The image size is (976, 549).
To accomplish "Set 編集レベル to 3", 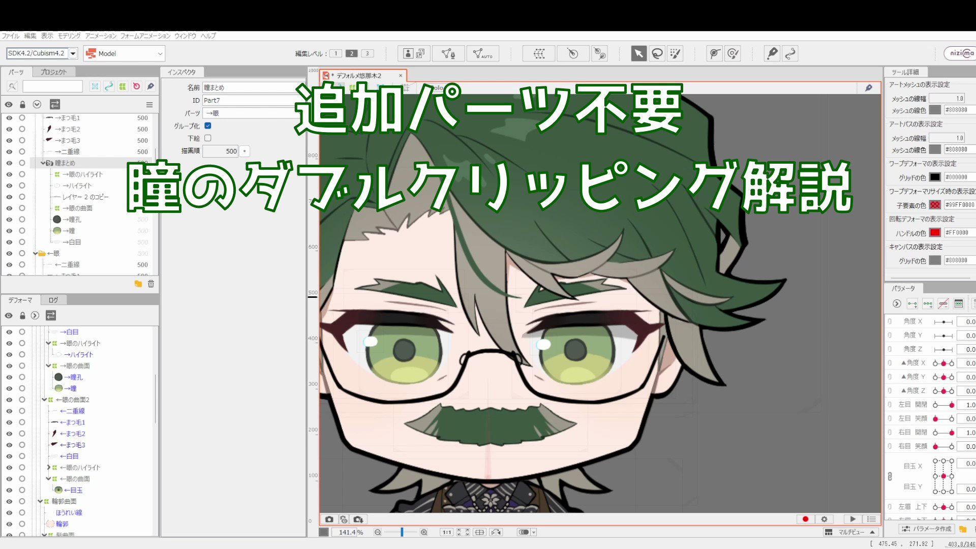I will tap(367, 53).
